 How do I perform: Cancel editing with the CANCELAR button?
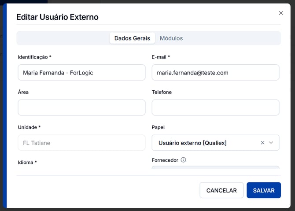(221, 190)
